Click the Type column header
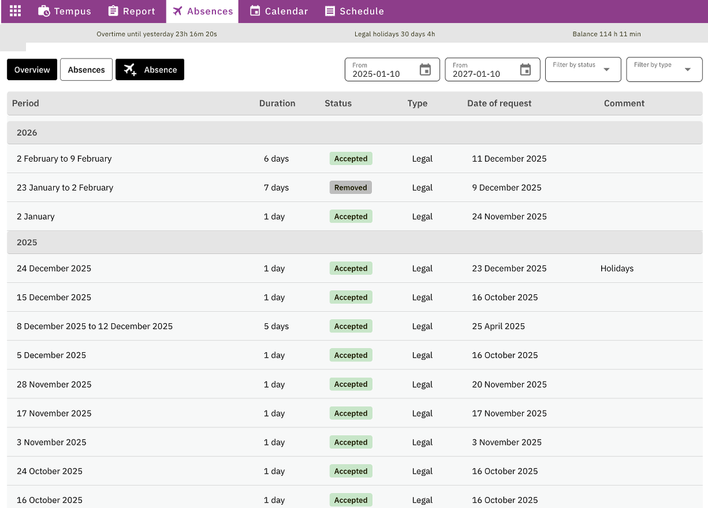Viewport: 708px width, 508px height. coord(417,103)
